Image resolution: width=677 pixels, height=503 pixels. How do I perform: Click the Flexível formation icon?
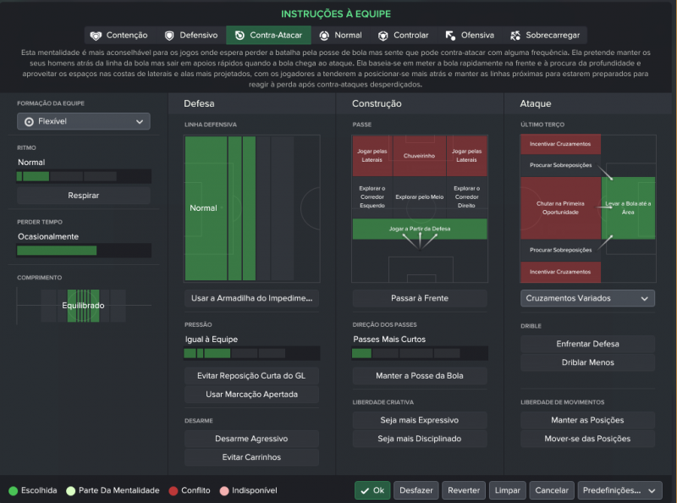(30, 122)
